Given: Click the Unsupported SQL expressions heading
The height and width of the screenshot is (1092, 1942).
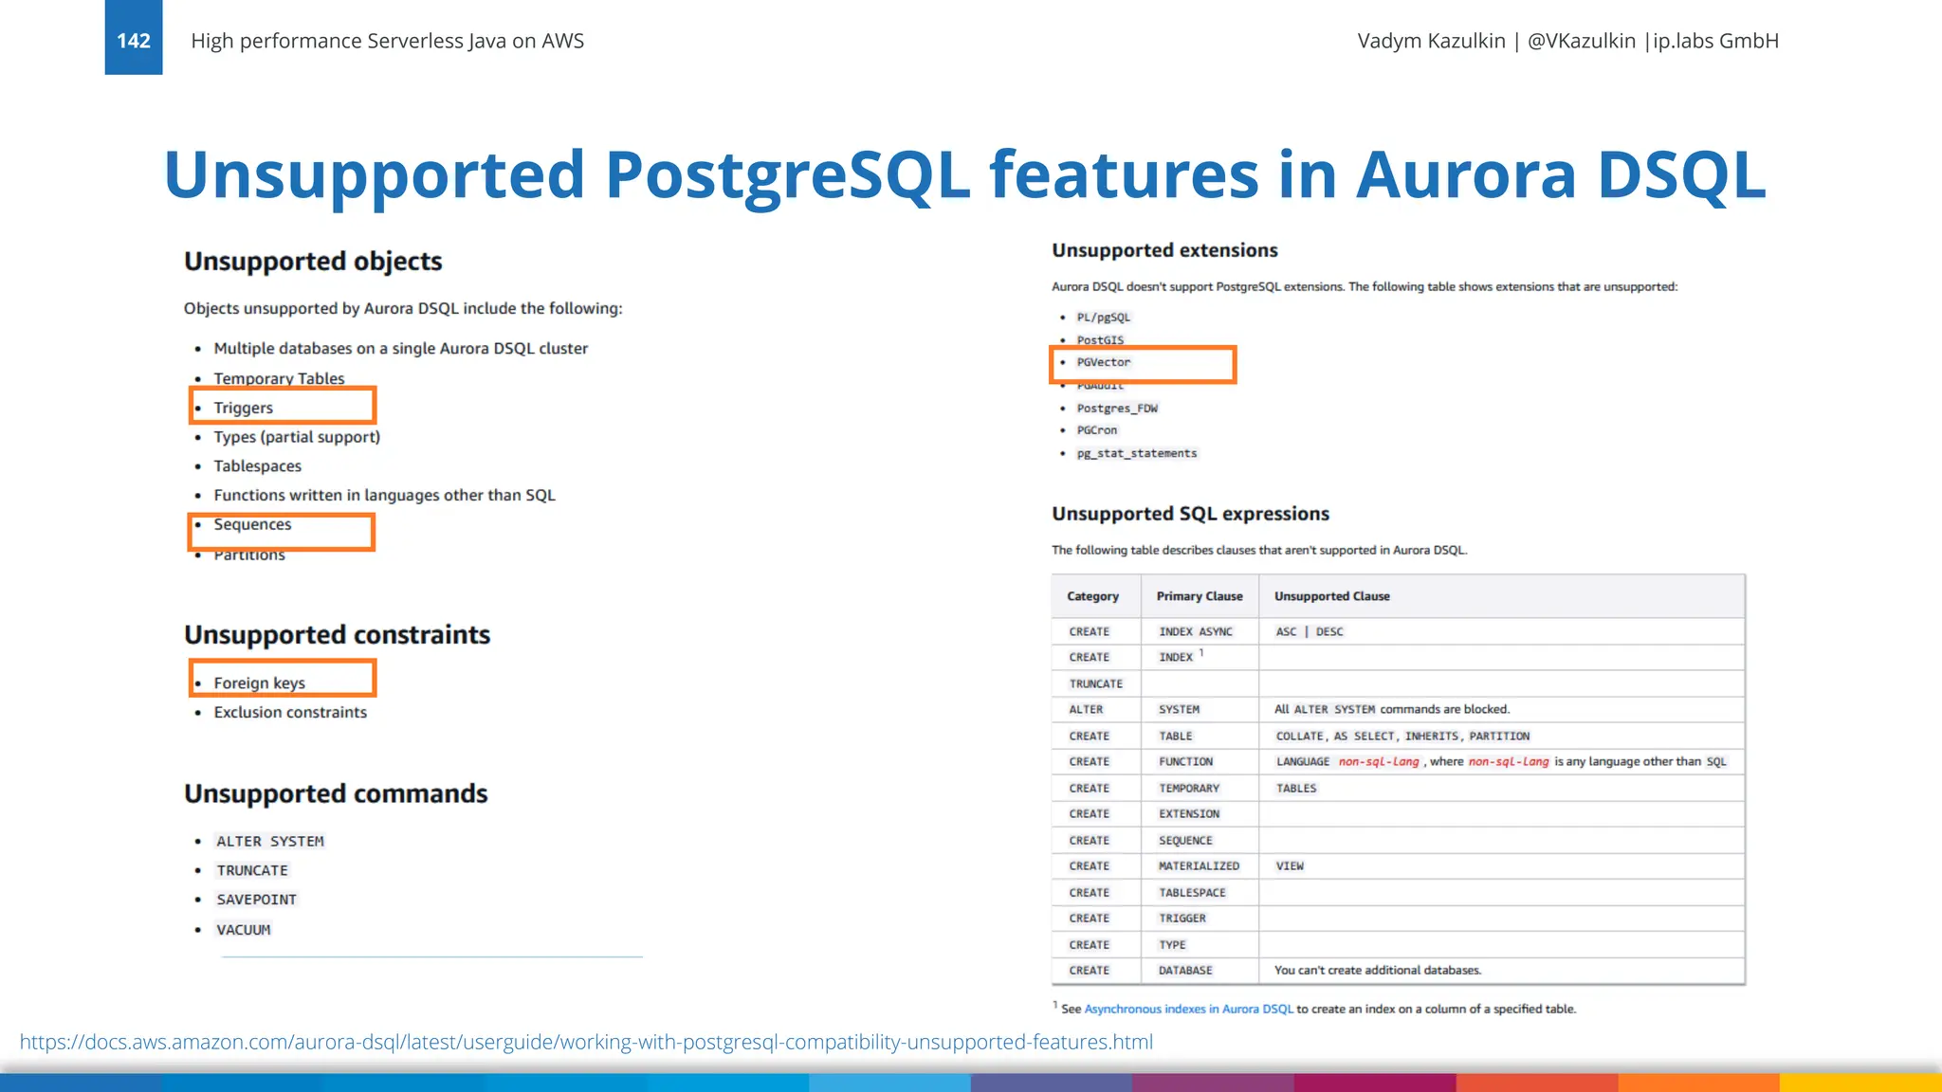Looking at the screenshot, I should click(x=1190, y=514).
